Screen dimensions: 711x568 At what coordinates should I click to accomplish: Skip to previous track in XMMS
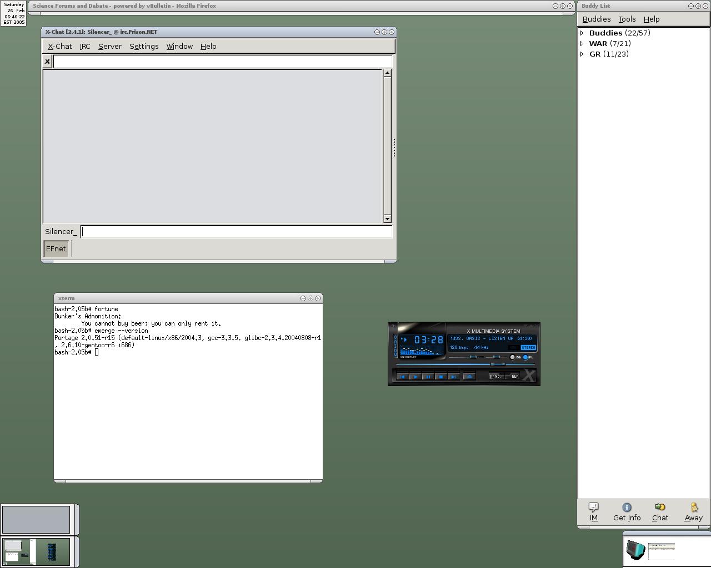click(402, 377)
